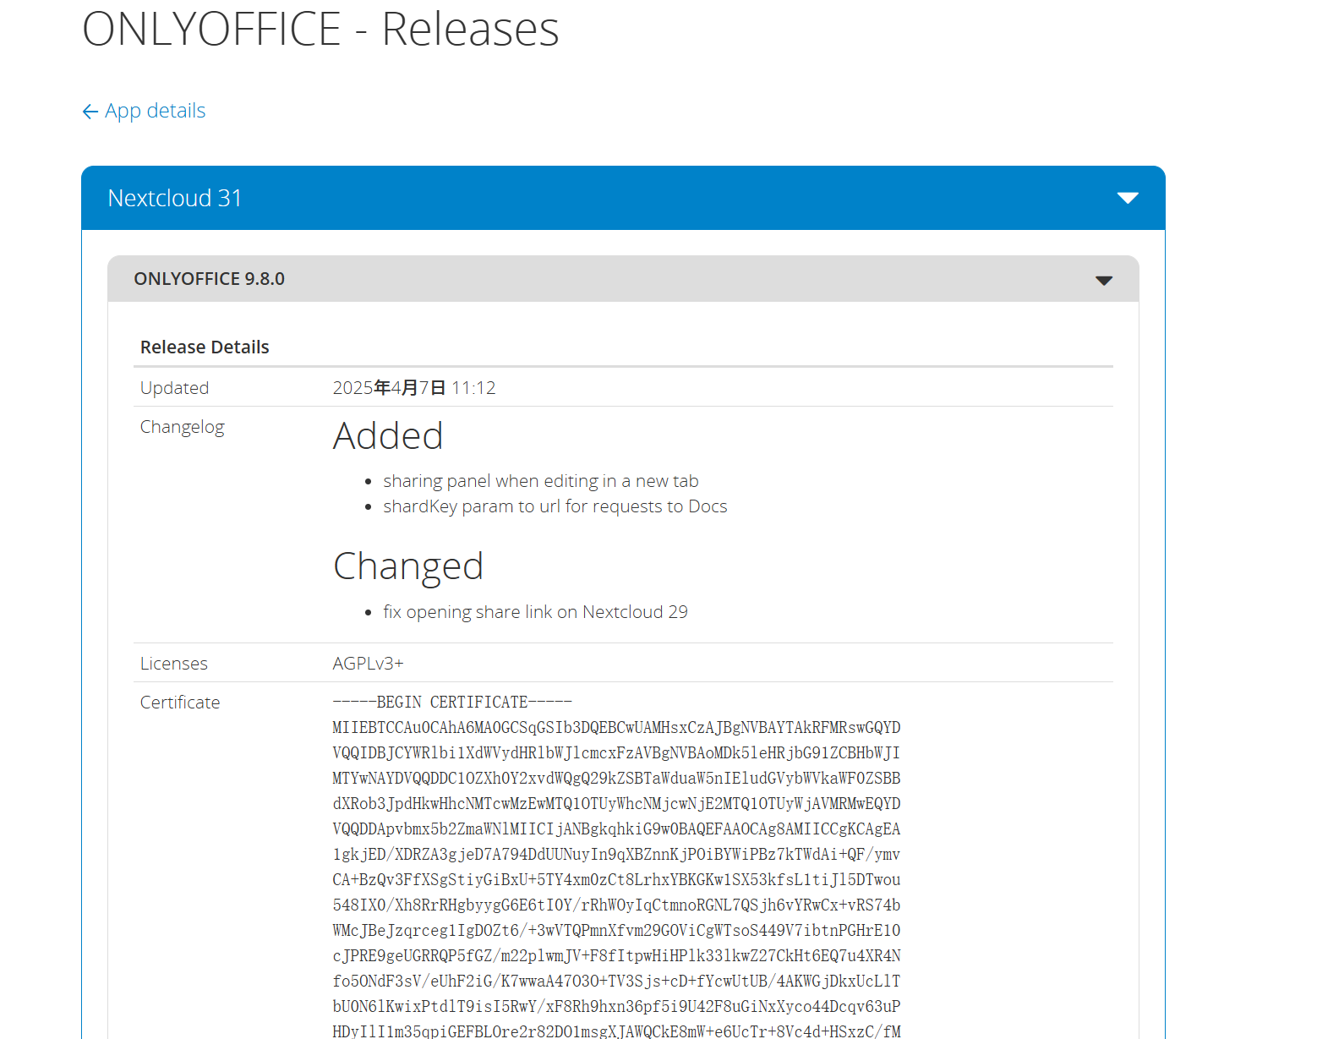Select 'fix opening share link on Nextcloud 29'

pyautogui.click(x=536, y=612)
